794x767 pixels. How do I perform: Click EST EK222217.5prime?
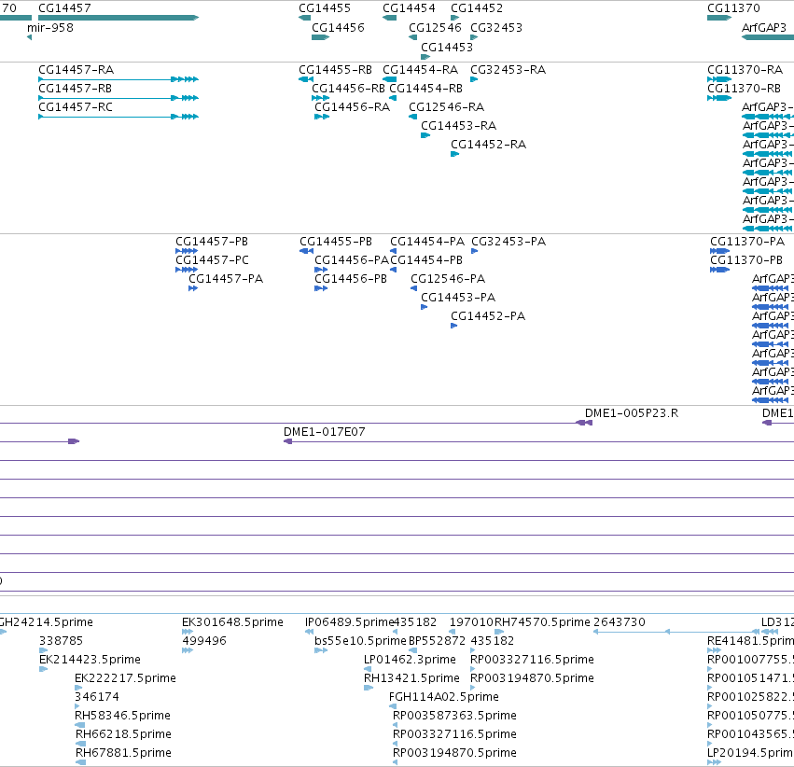(125, 678)
